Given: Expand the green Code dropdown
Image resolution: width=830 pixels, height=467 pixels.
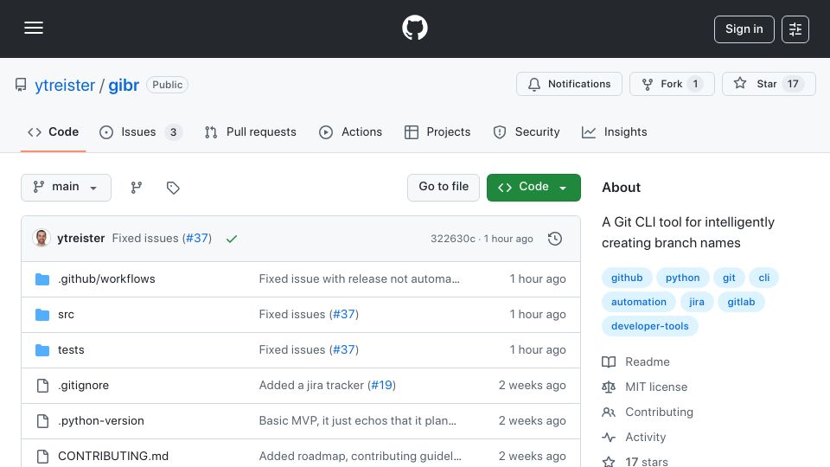Looking at the screenshot, I should [533, 188].
